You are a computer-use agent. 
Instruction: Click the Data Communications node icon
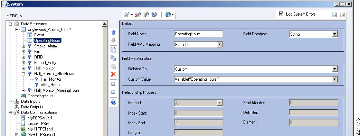tap(17, 112)
